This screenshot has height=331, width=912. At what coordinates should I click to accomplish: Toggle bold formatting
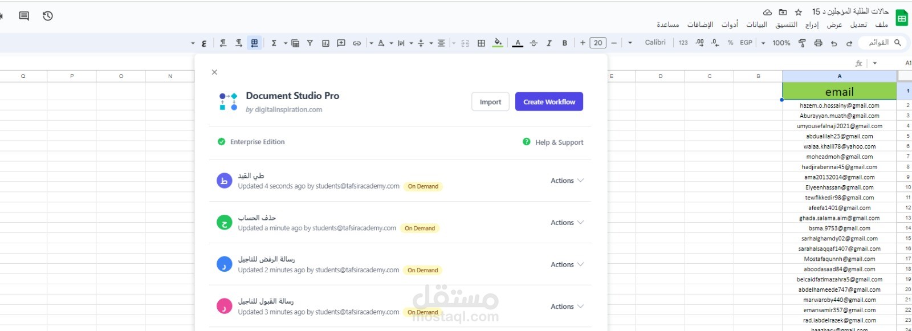(x=565, y=43)
